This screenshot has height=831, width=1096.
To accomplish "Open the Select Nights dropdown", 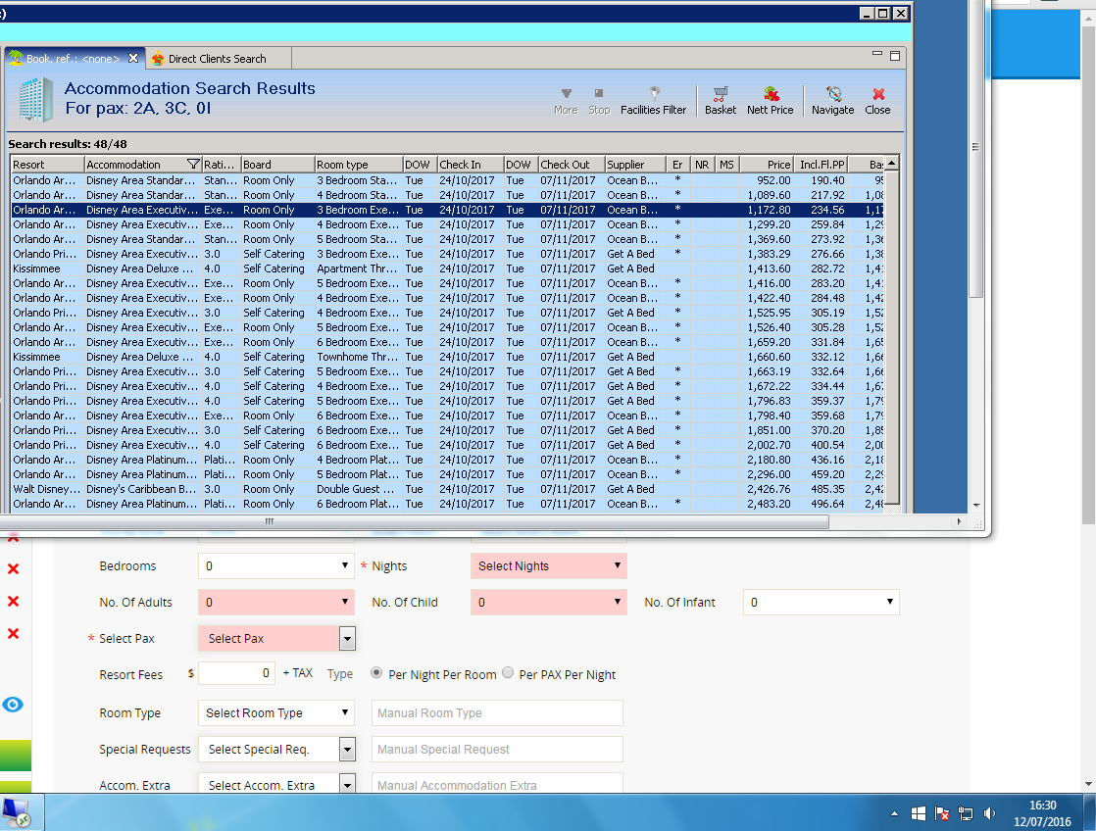I will (548, 566).
